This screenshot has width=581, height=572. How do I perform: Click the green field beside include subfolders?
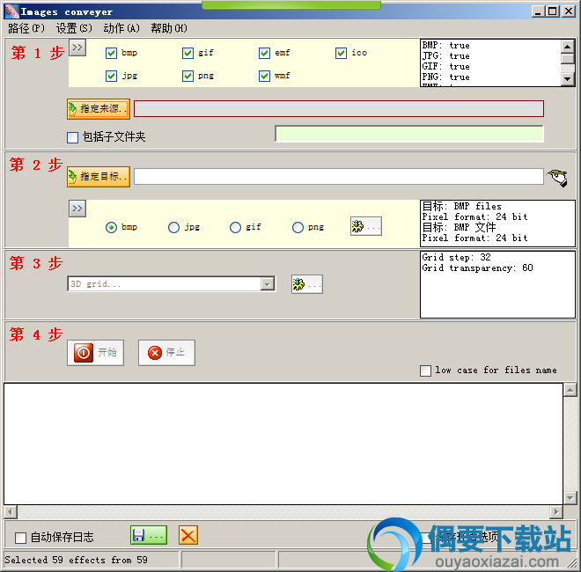click(409, 134)
